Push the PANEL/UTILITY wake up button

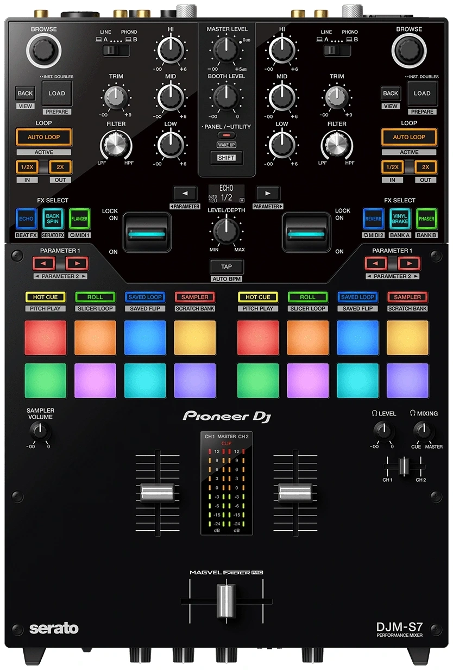(226, 134)
